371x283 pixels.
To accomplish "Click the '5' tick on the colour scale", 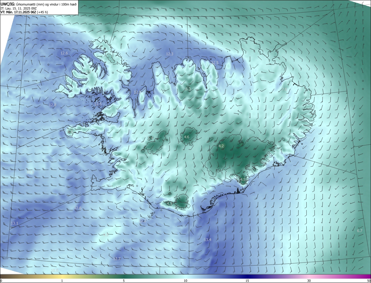I will click(124, 281).
